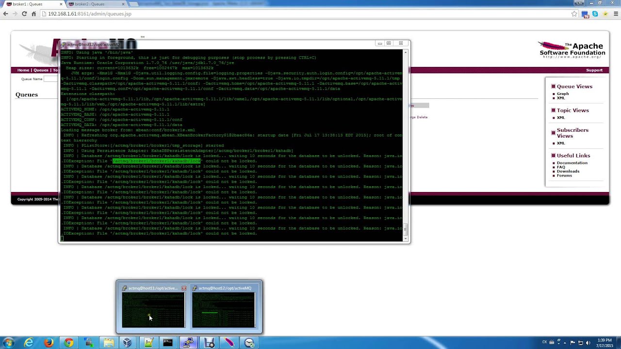Open Windows Explorer folder icon in taskbar

pyautogui.click(x=108, y=343)
